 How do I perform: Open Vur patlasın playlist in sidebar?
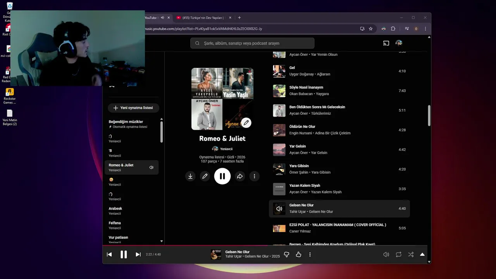coord(131,239)
